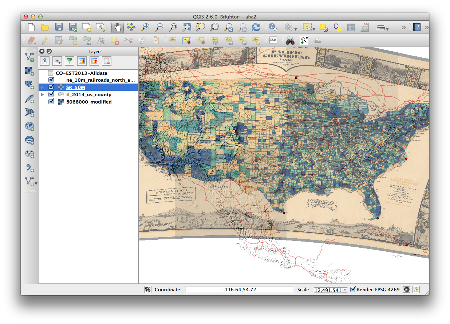Open QGIS Help contents
The height and width of the screenshot is (324, 450).
point(417,27)
